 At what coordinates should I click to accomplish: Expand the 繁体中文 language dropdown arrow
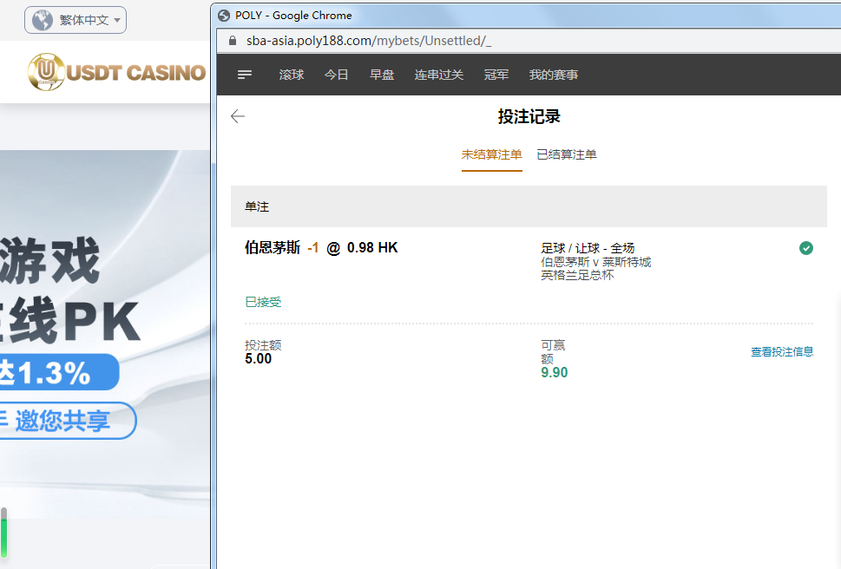[118, 21]
